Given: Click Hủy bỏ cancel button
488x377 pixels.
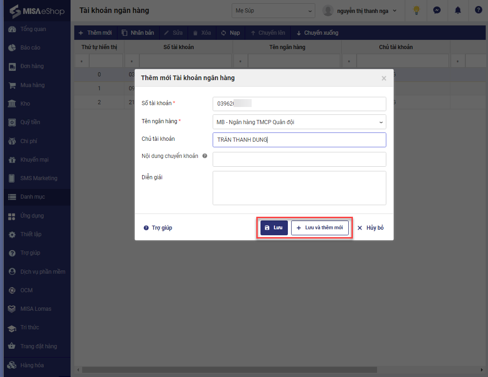Looking at the screenshot, I should tap(371, 228).
